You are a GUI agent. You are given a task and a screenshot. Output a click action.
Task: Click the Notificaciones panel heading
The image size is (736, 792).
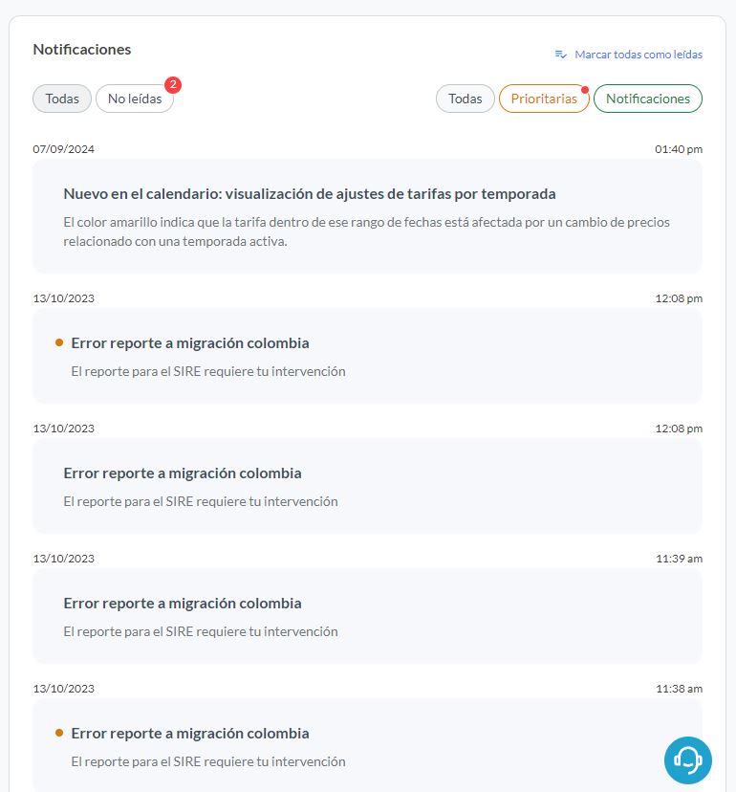[x=82, y=50]
